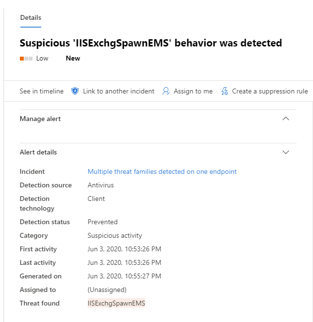Click the Low severity label

coord(42,59)
